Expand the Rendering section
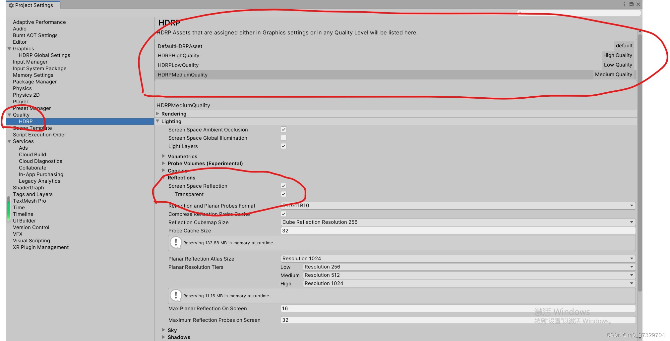 coord(158,114)
